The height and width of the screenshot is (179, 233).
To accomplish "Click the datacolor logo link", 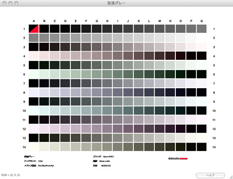I will 178,158.
